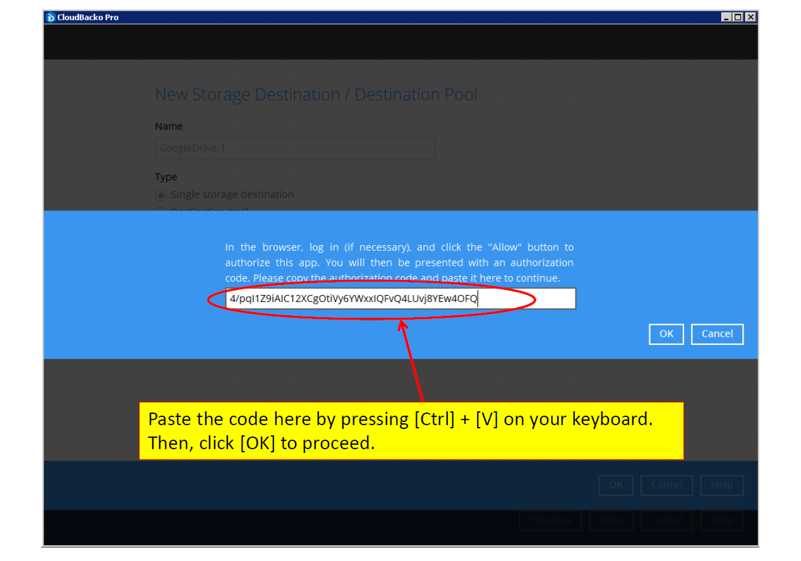This screenshot has height=561, width=801.
Task: Click the CloudBacko Pro logo in title bar
Action: click(x=51, y=17)
